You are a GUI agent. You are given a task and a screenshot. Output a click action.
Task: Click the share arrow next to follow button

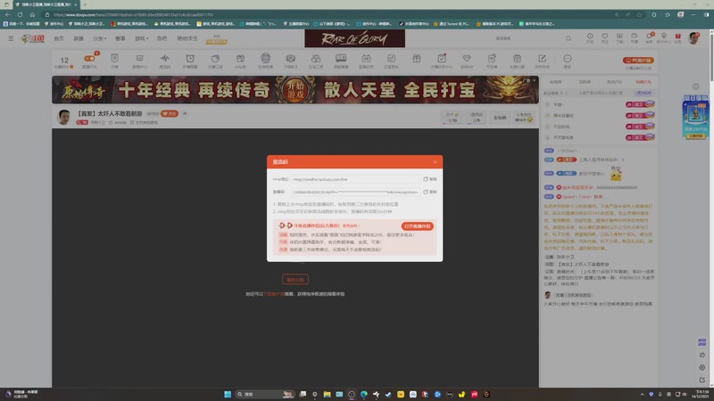pyautogui.click(x=185, y=114)
